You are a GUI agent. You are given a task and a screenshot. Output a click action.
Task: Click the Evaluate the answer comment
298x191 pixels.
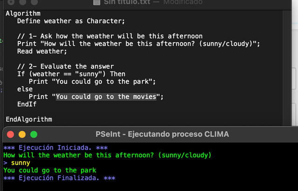coord(65,66)
